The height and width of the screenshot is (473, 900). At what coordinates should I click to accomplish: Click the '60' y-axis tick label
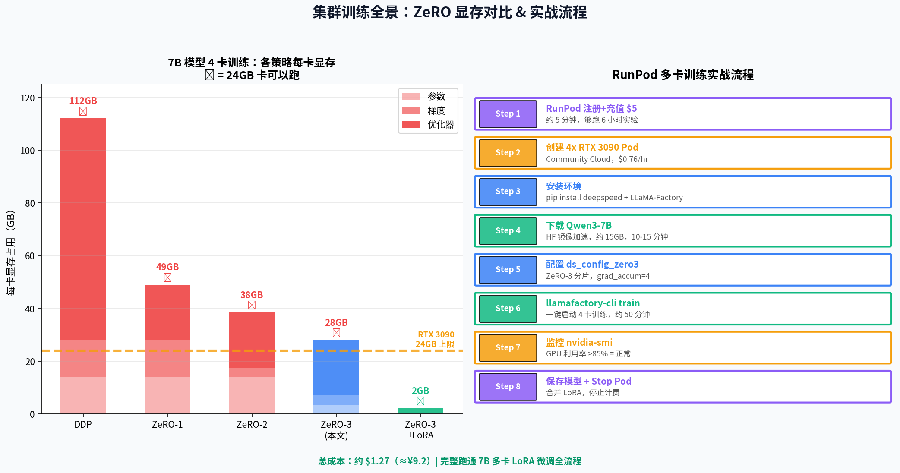(30, 256)
